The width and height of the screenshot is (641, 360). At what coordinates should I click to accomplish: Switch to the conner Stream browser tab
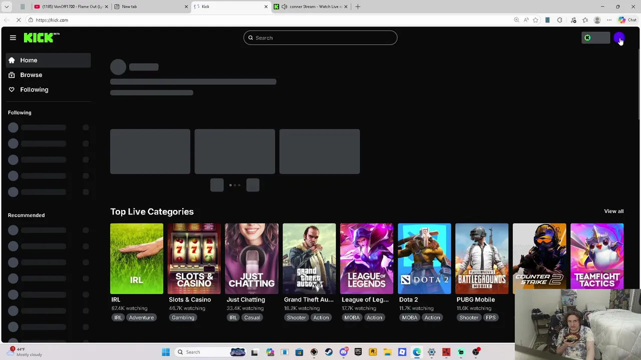(x=310, y=6)
